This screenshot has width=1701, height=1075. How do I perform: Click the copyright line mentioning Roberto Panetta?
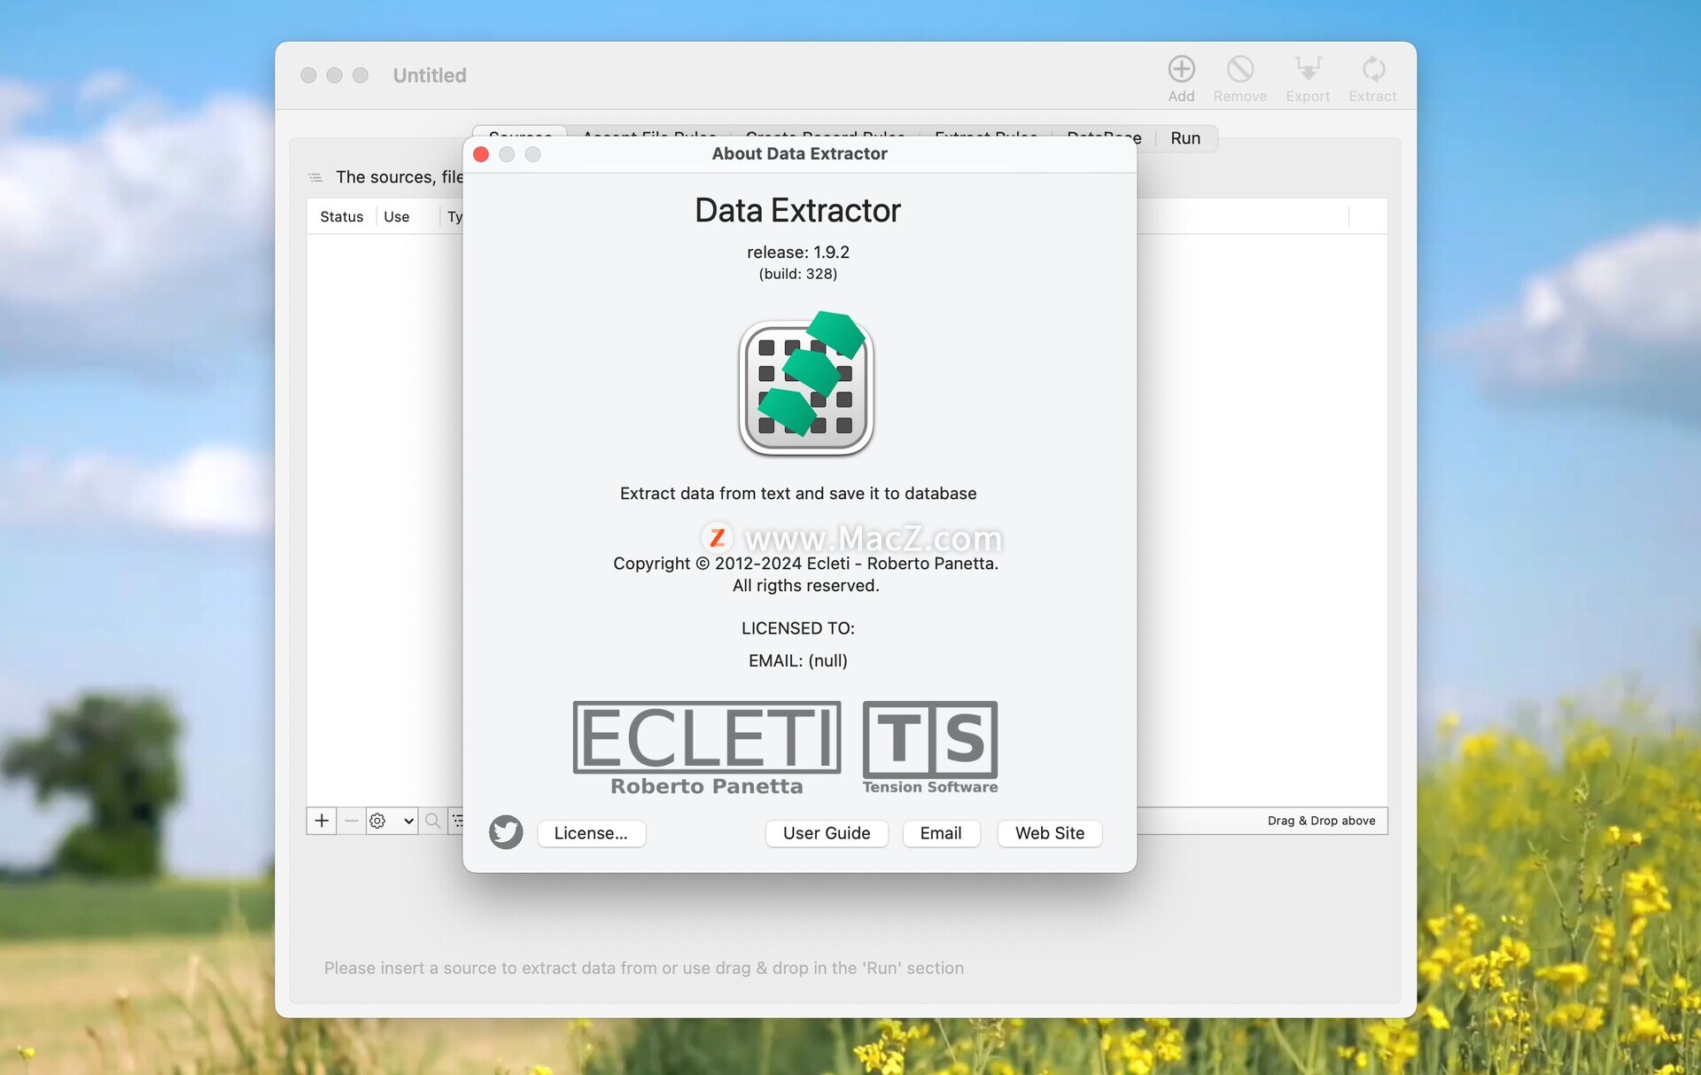[805, 564]
